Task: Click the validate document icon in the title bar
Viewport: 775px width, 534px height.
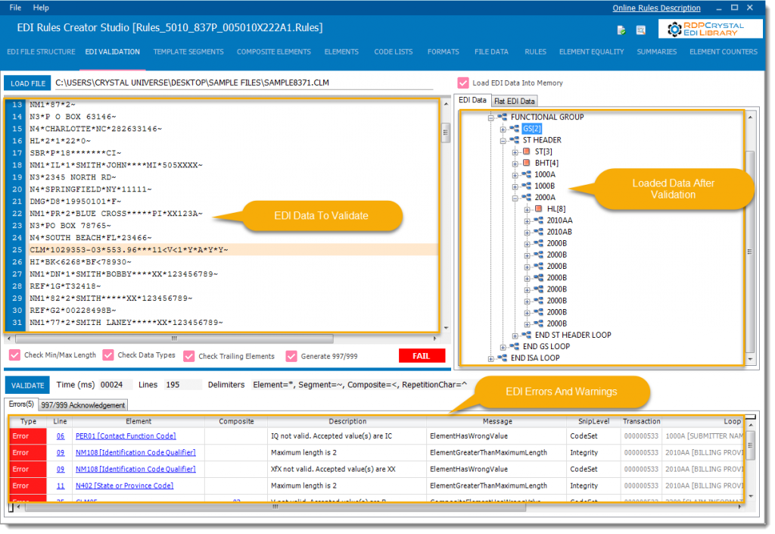Action: pyautogui.click(x=622, y=28)
